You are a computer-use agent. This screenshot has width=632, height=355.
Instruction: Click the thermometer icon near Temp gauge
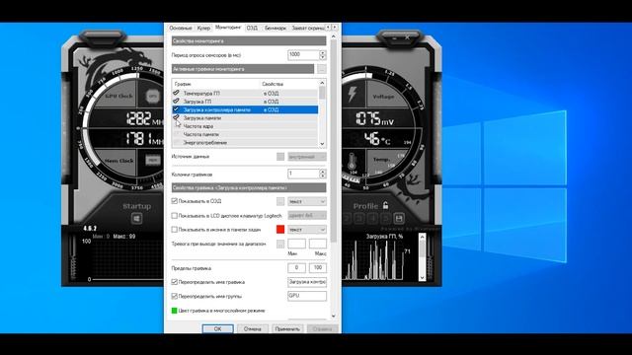pos(352,162)
